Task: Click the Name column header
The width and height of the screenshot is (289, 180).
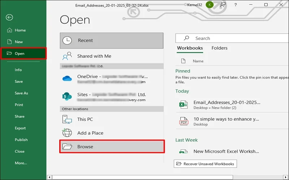Action: [x=198, y=61]
